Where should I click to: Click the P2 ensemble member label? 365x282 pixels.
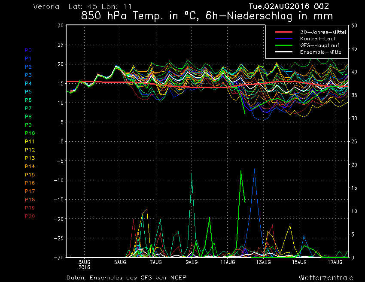click(x=28, y=67)
